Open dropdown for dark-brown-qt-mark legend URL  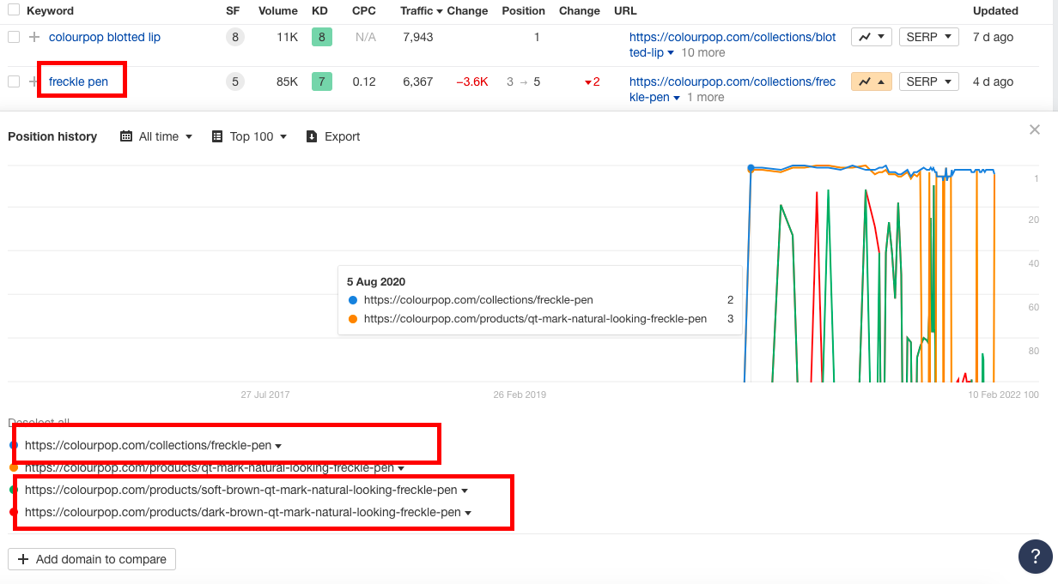468,513
